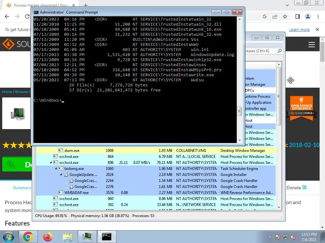Click Action Center flag tray icon
The image size is (325, 243).
tap(278, 237)
